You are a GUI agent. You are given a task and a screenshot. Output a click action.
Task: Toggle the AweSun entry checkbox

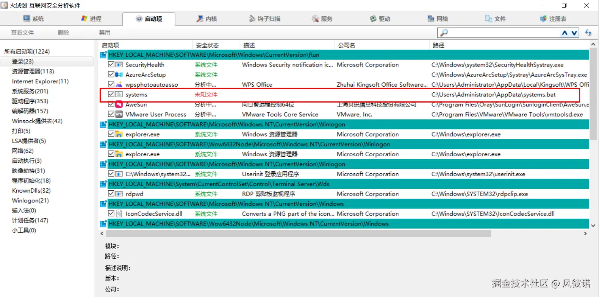[111, 104]
